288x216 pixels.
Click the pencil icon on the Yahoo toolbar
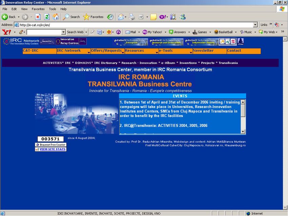tap(21, 32)
